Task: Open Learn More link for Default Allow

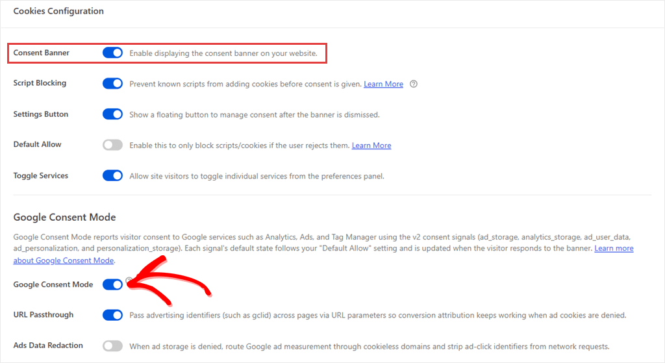Action: [371, 145]
